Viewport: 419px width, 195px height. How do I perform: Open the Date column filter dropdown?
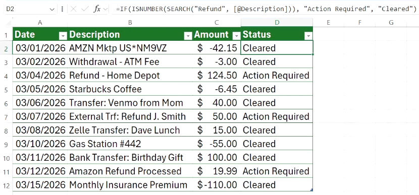(63, 36)
